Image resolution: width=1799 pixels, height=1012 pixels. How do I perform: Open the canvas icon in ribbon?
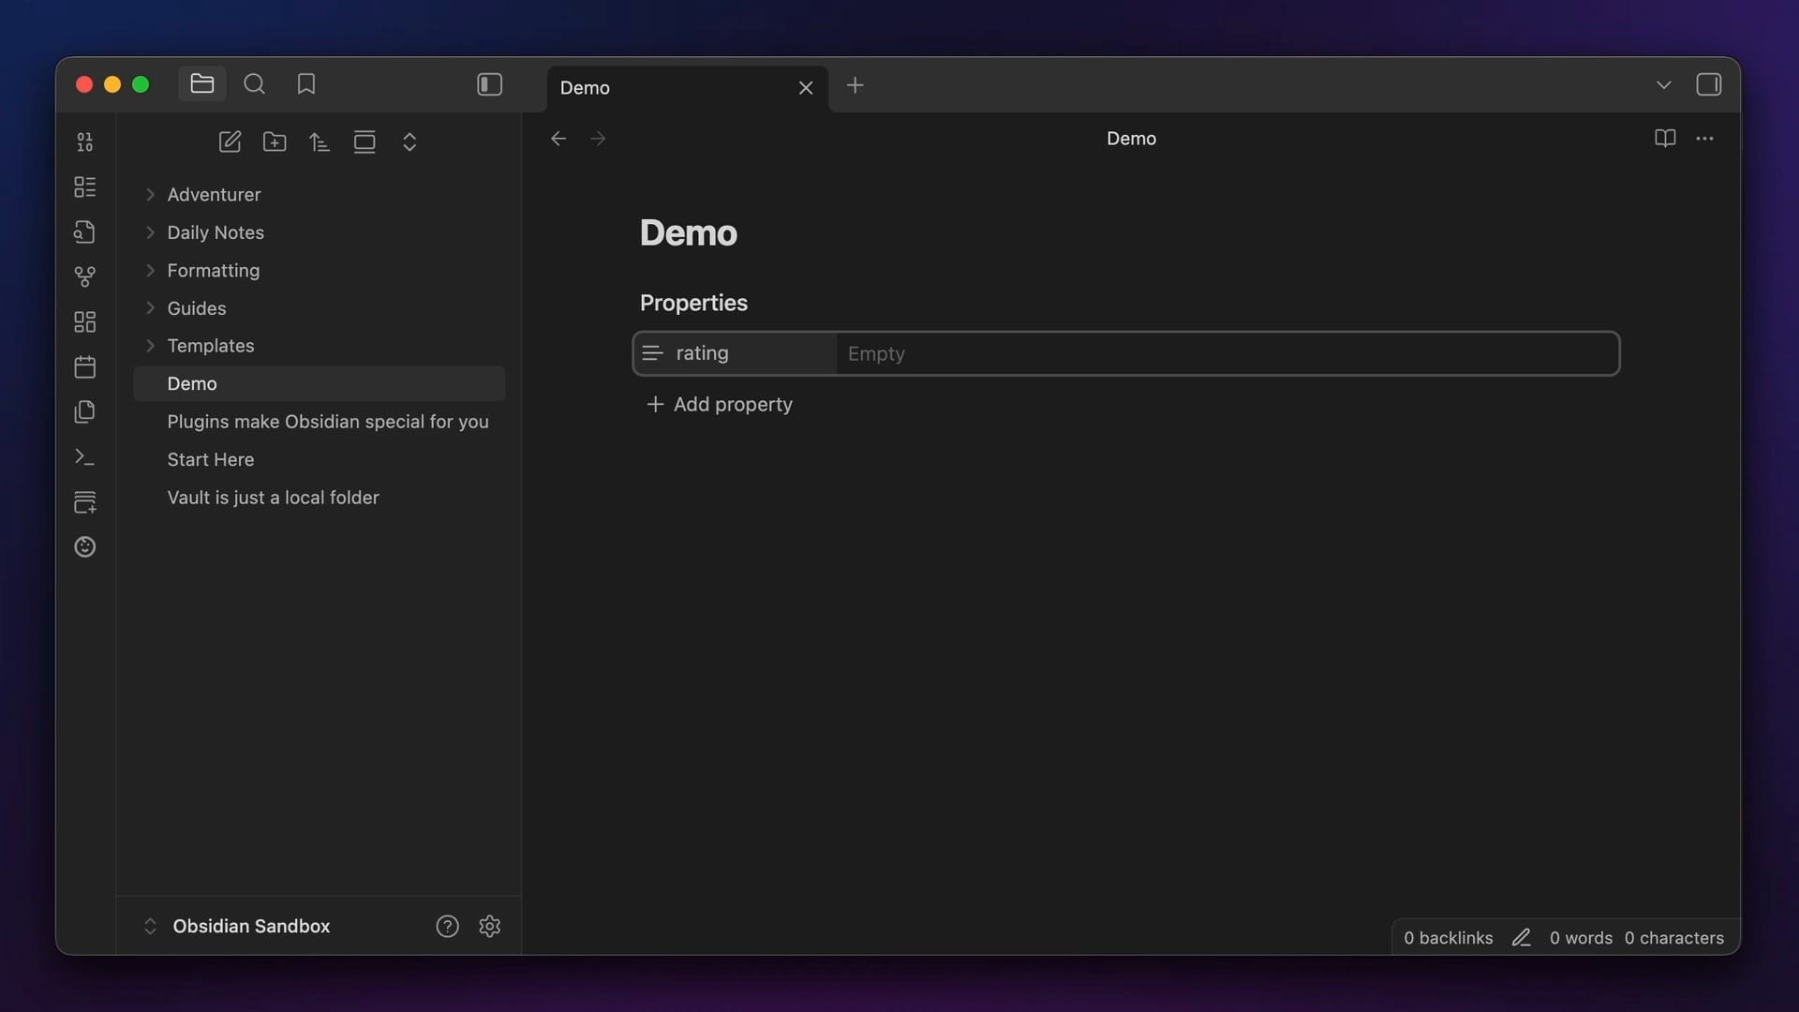84,321
